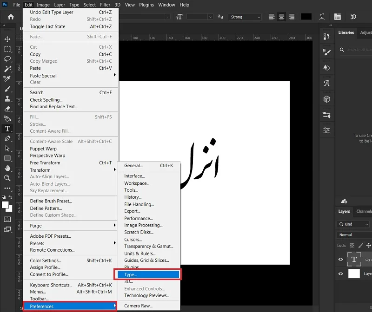Toggle lock position icon
The height and width of the screenshot is (312, 372).
point(368,246)
